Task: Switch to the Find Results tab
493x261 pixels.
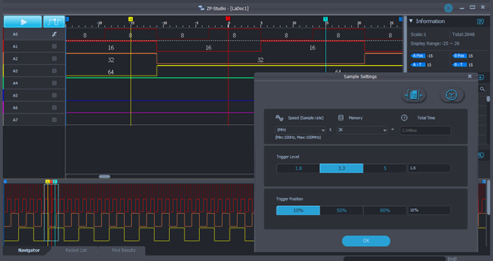Action: [124, 250]
